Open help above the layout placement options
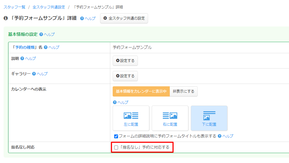This screenshot has width=289, height=163. (115, 102)
